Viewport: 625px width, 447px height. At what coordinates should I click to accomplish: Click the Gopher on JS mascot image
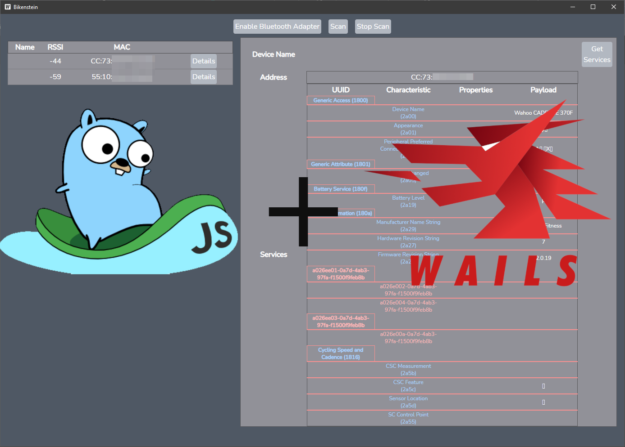coord(119,191)
